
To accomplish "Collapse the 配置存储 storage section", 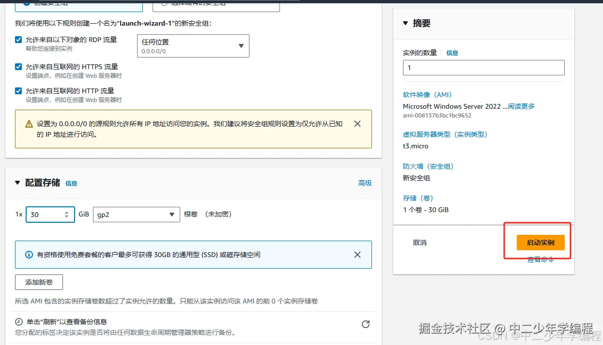I will 18,183.
